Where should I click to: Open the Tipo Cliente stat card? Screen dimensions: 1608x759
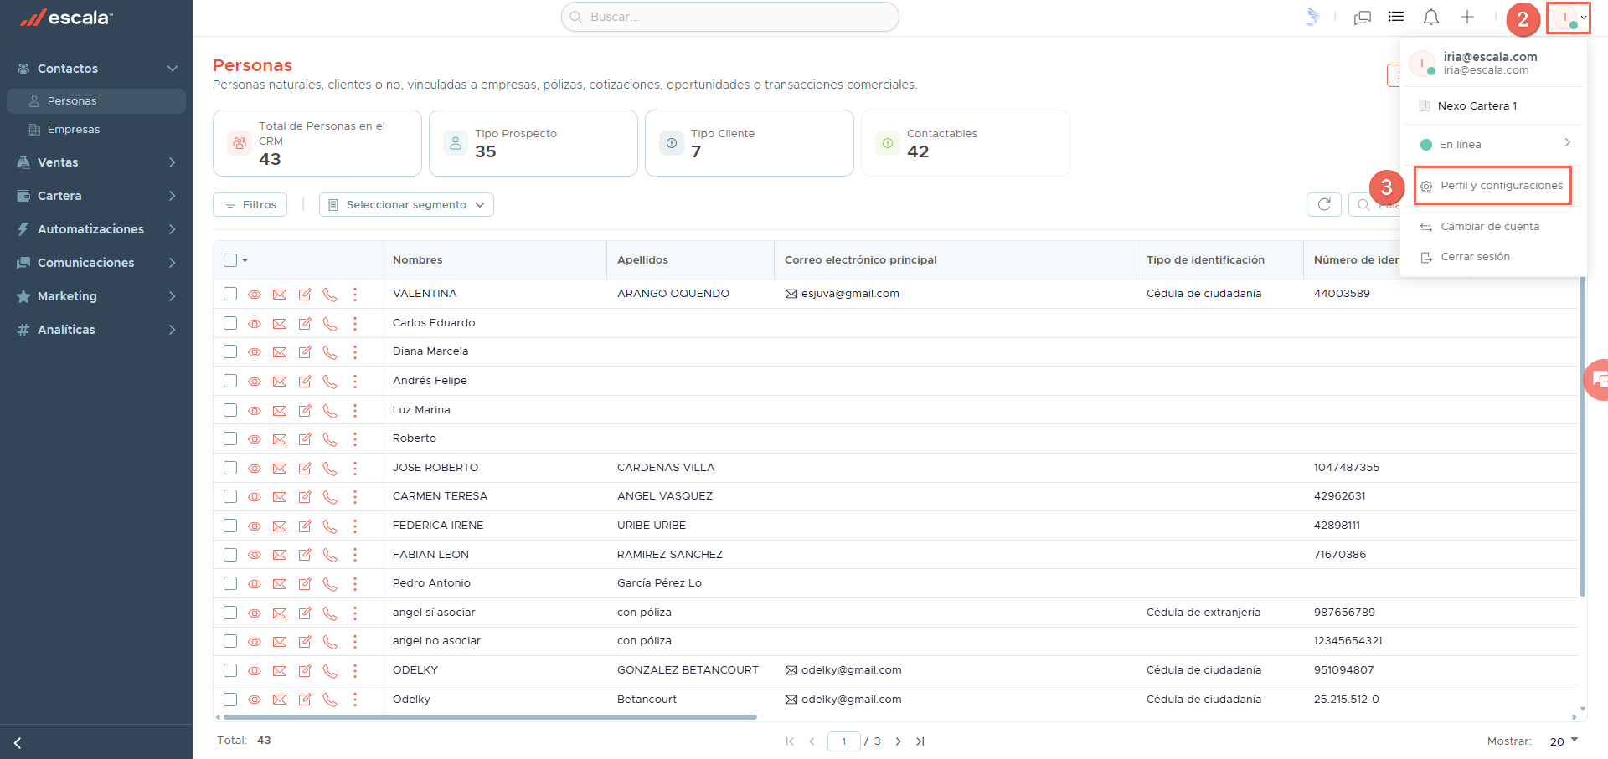[x=750, y=143]
